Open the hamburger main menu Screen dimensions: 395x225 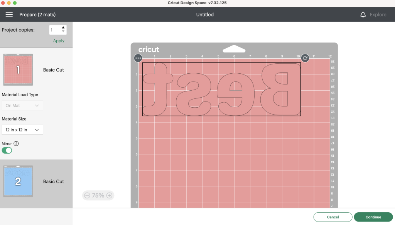coord(9,15)
